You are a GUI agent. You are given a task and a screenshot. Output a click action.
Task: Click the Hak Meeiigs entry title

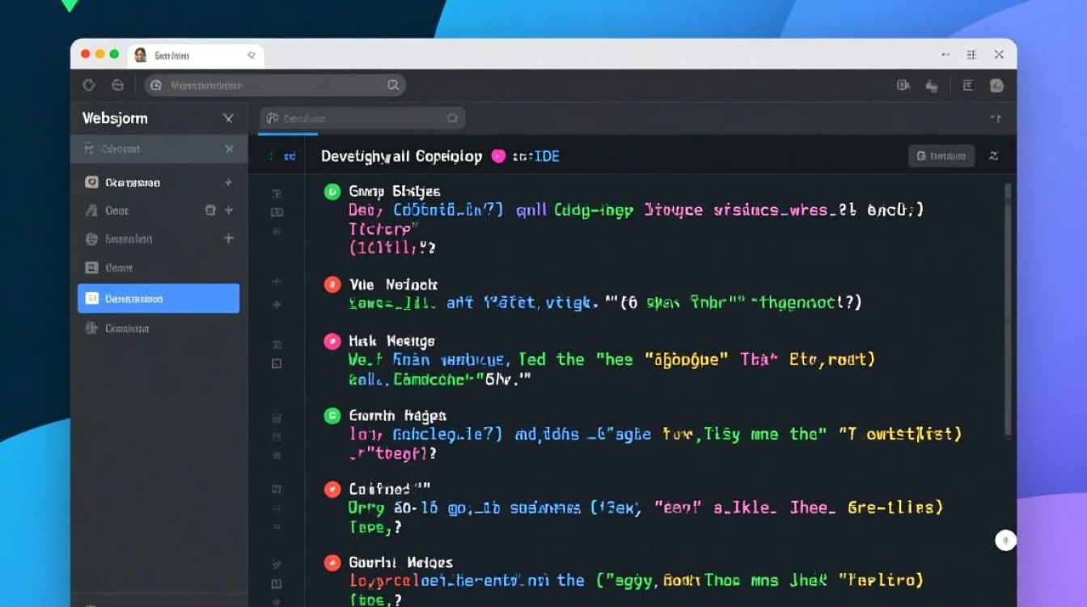(391, 342)
